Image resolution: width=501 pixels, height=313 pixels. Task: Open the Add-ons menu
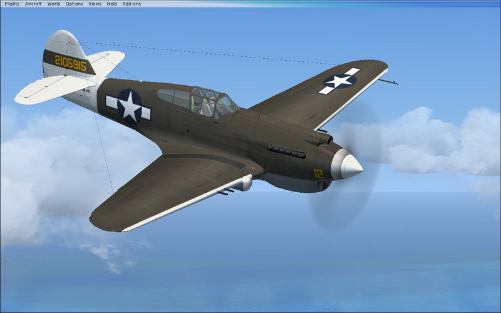click(x=132, y=4)
